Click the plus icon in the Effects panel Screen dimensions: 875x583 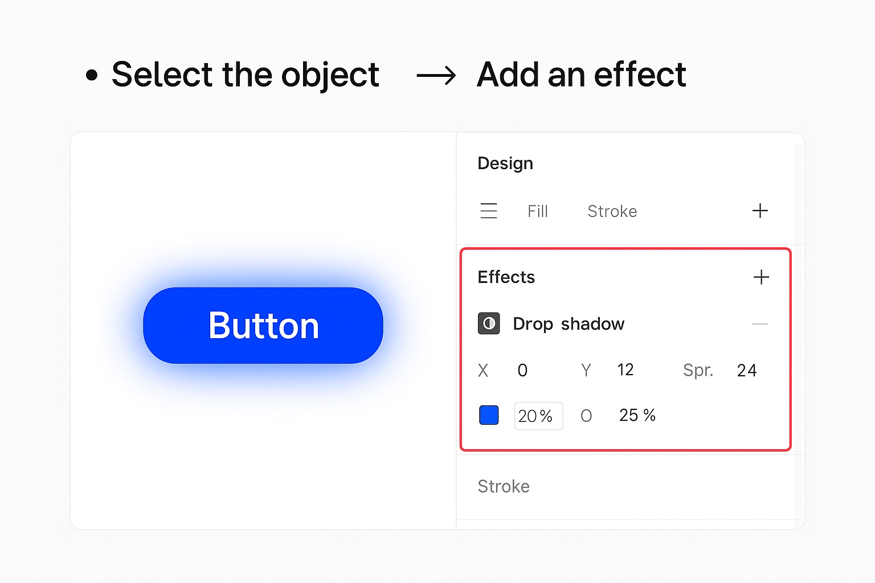click(761, 277)
